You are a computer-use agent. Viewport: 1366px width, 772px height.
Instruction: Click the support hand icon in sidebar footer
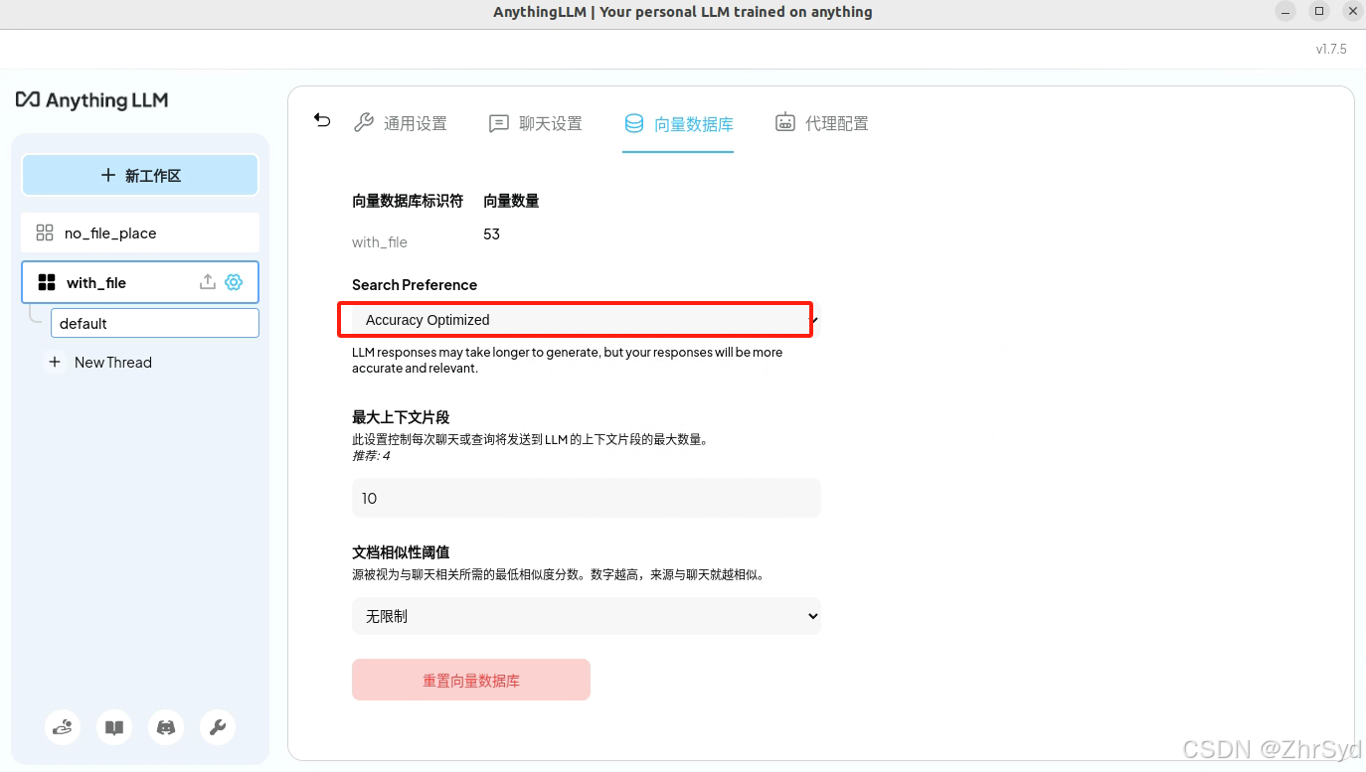click(64, 727)
